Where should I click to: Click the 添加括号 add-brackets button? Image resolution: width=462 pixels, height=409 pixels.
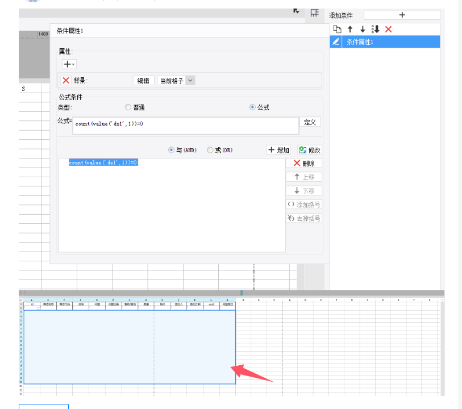[304, 204]
